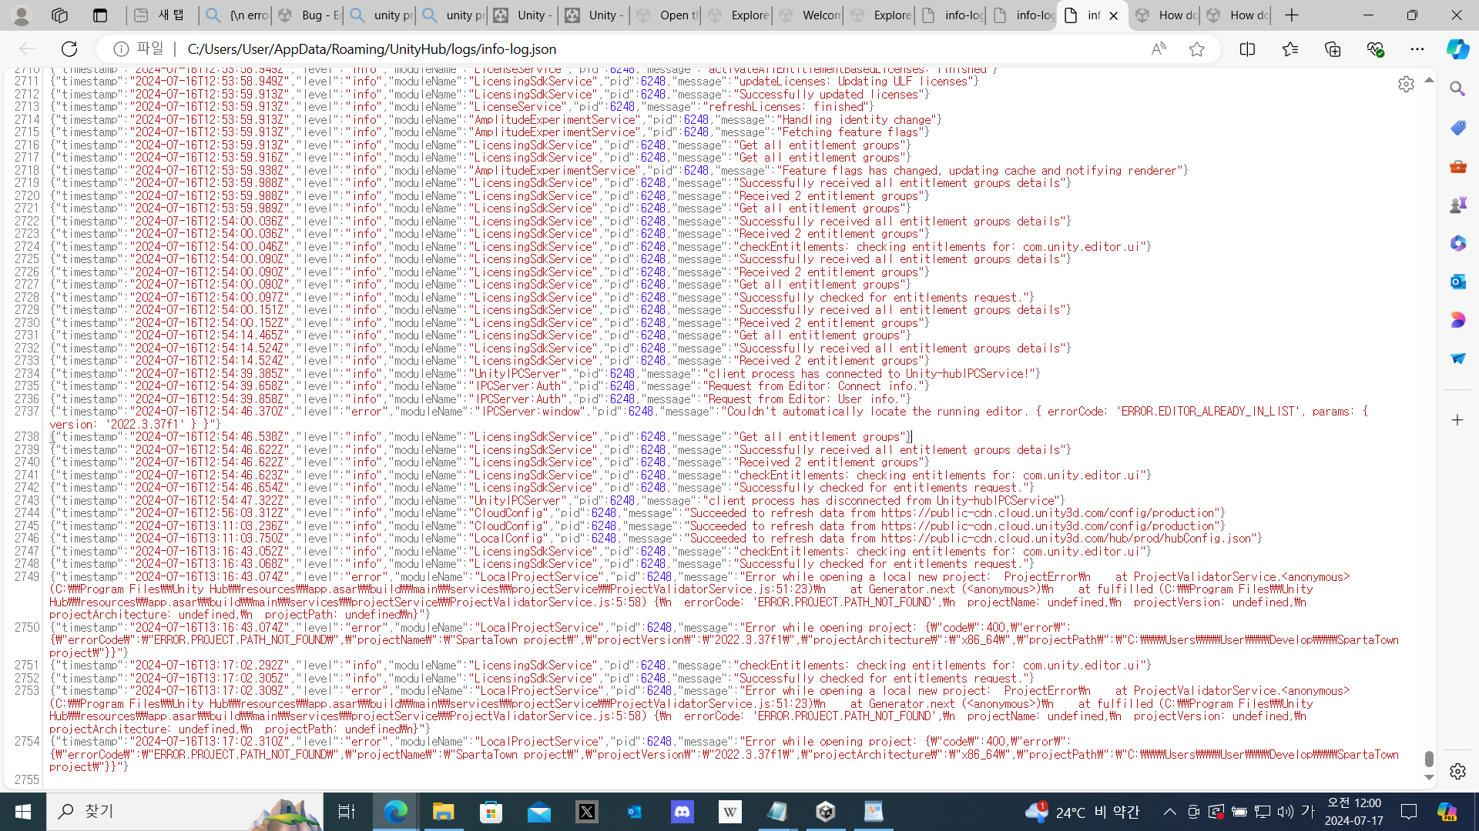Open sidebar Drop paper plane icon

[1457, 359]
